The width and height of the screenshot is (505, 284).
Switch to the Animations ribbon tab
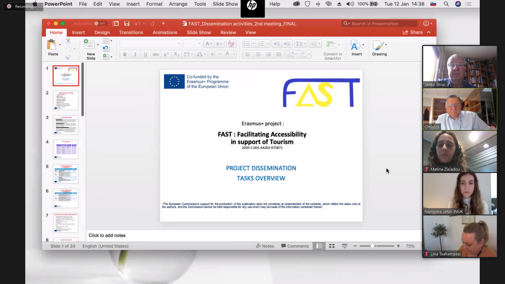[x=165, y=32]
